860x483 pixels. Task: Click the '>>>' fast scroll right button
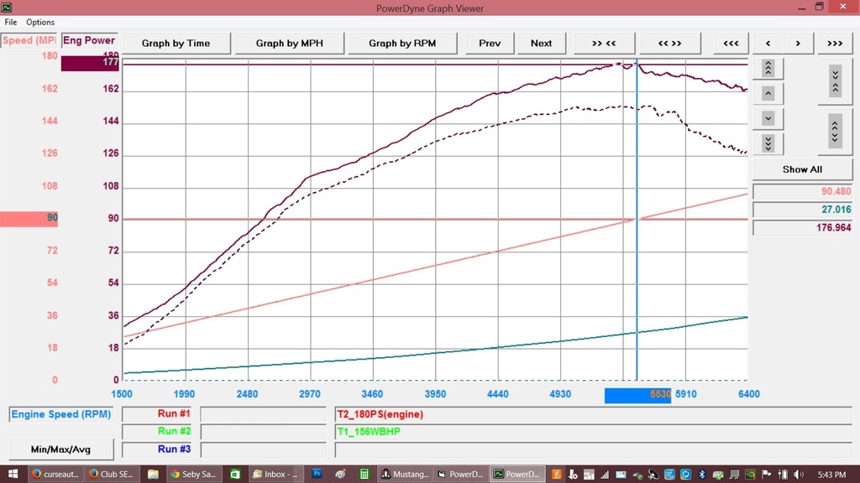click(835, 44)
